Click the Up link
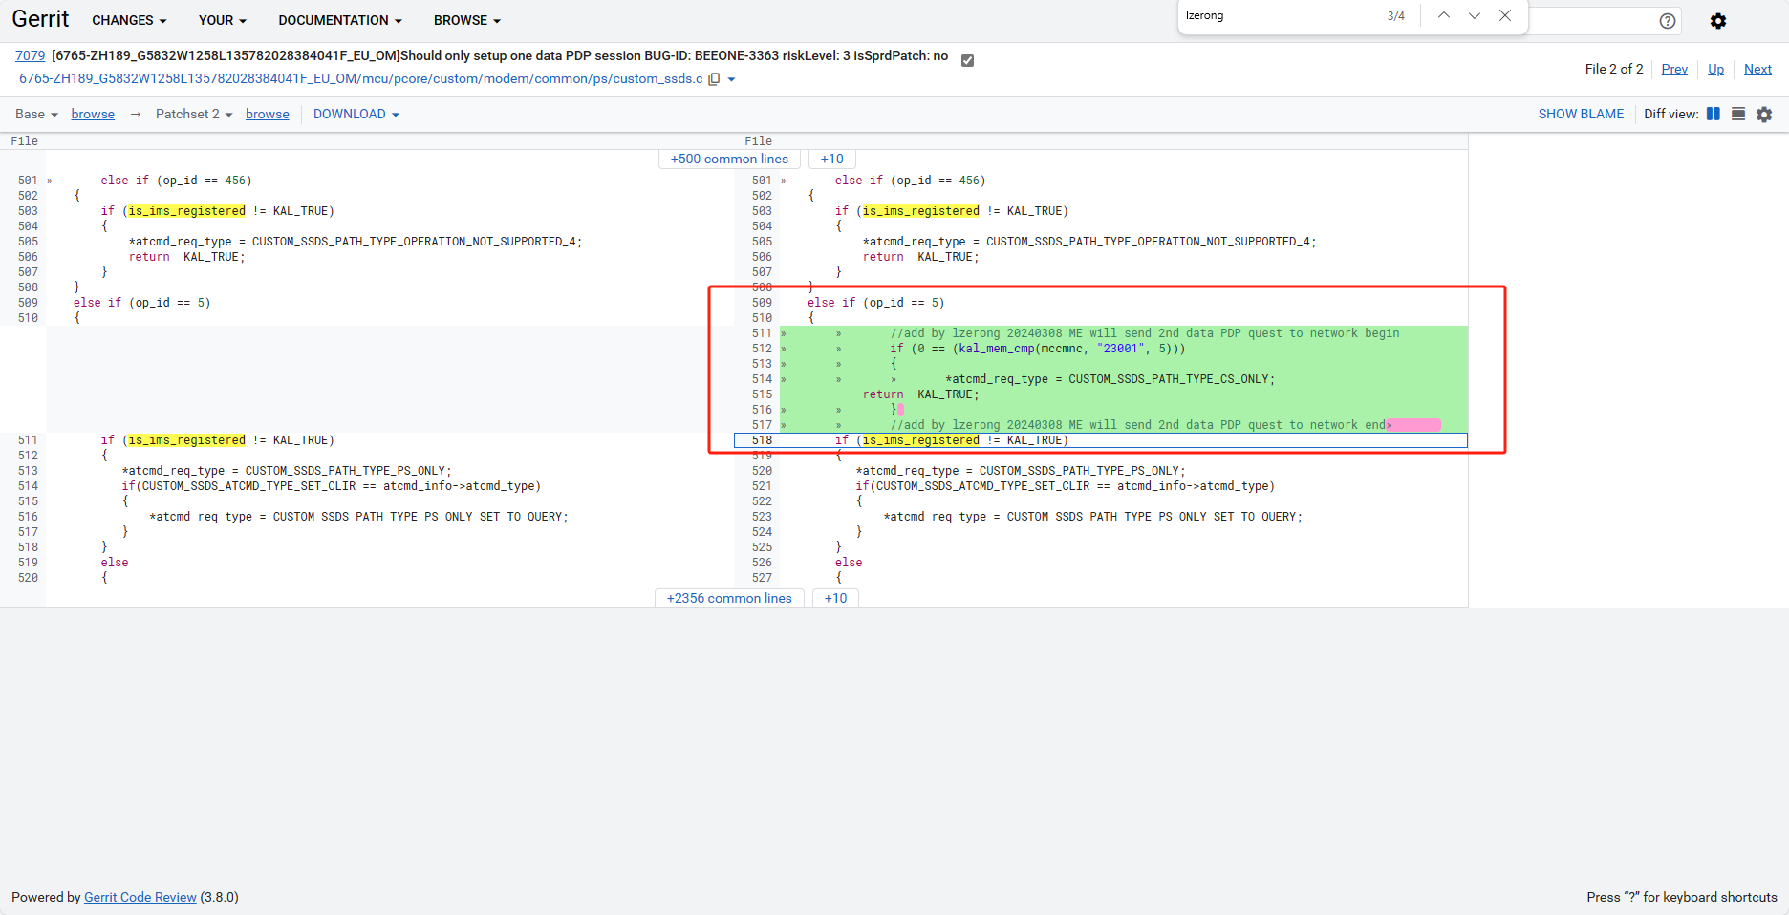1789x915 pixels. pos(1716,69)
